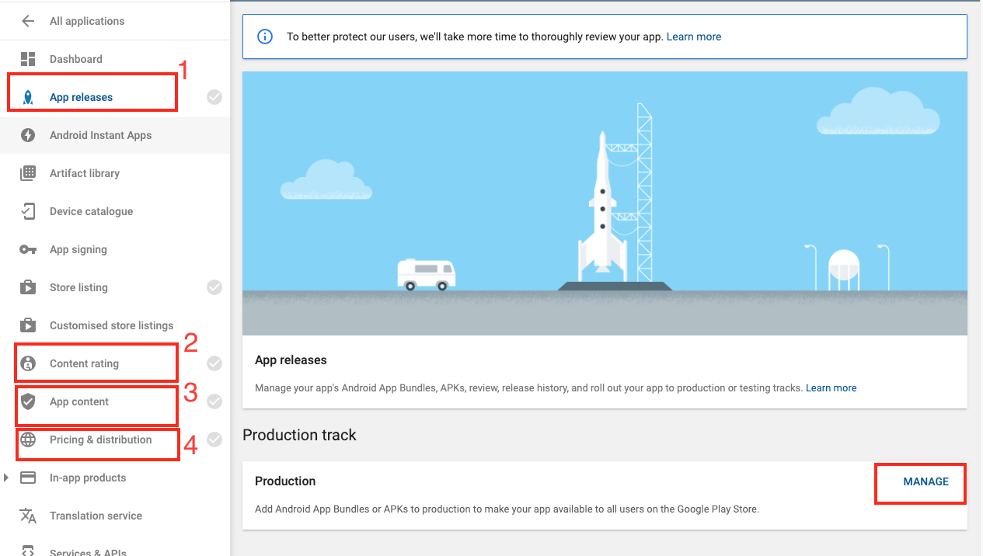983x556 pixels.
Task: Click Learn more under App releases description
Action: click(x=831, y=387)
